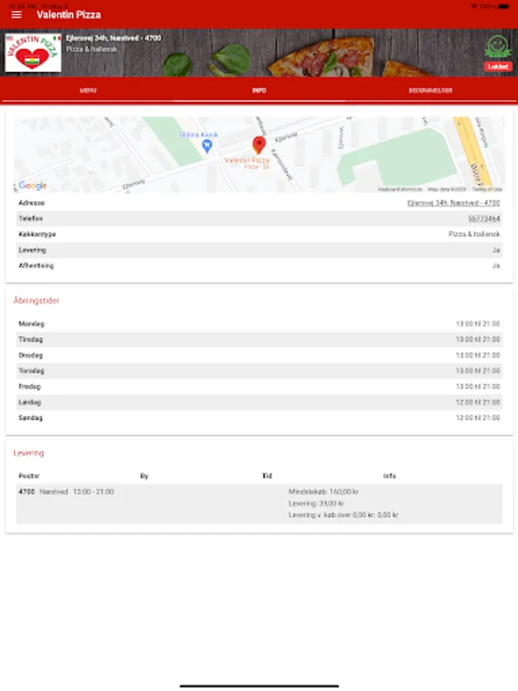Screen dimensions: 518x691
Task: Tap the red Levering section heading
Action: (28, 453)
